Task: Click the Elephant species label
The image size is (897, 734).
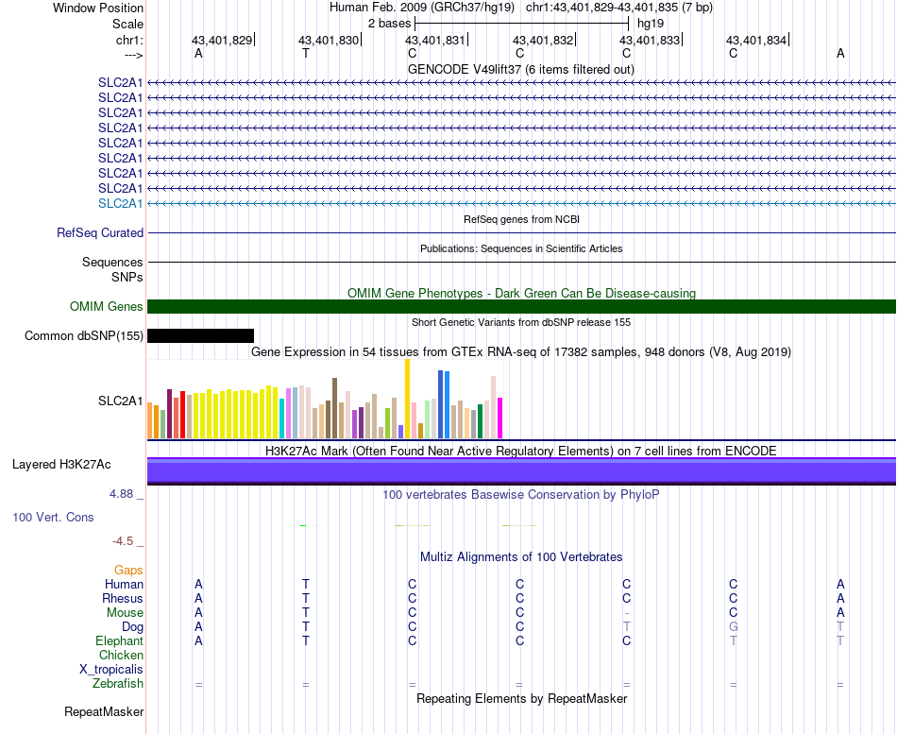Action: point(119,640)
